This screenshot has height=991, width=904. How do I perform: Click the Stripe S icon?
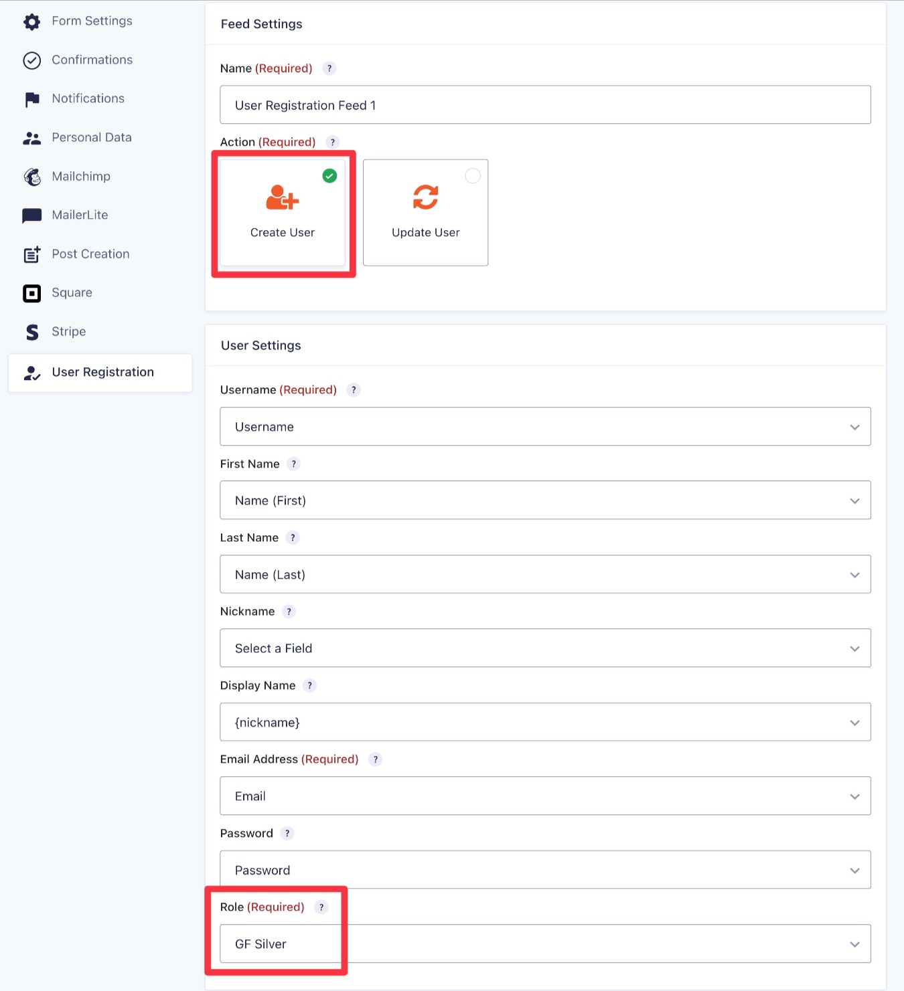pyautogui.click(x=31, y=332)
